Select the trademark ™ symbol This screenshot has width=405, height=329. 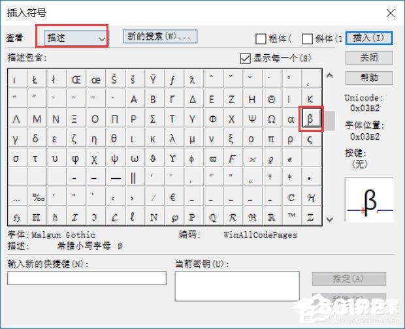click(x=291, y=217)
